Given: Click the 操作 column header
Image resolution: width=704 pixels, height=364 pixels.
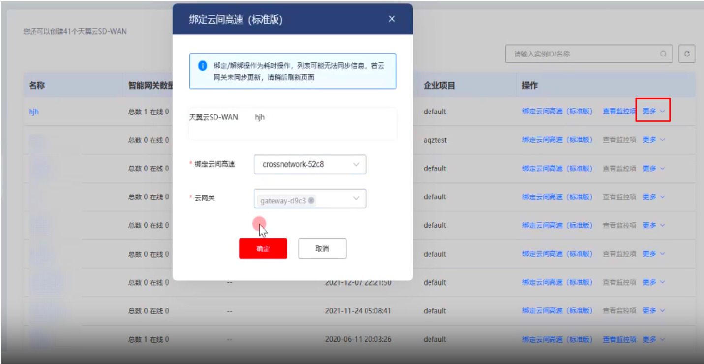Looking at the screenshot, I should tap(531, 85).
